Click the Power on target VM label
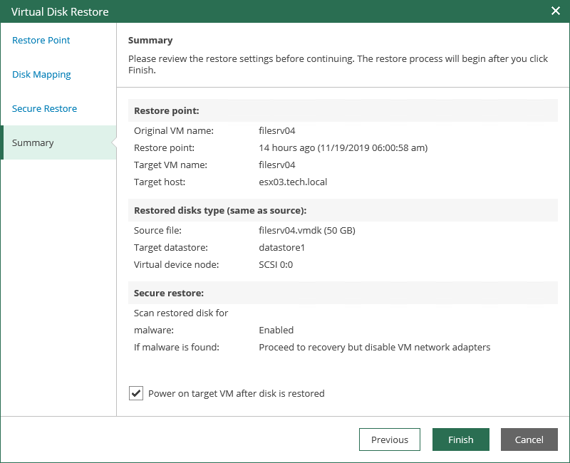570x463 pixels. [237, 393]
